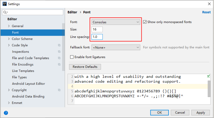The height and width of the screenshot is (118, 214).
Task: Click the font Size input field
Action: point(97,29)
